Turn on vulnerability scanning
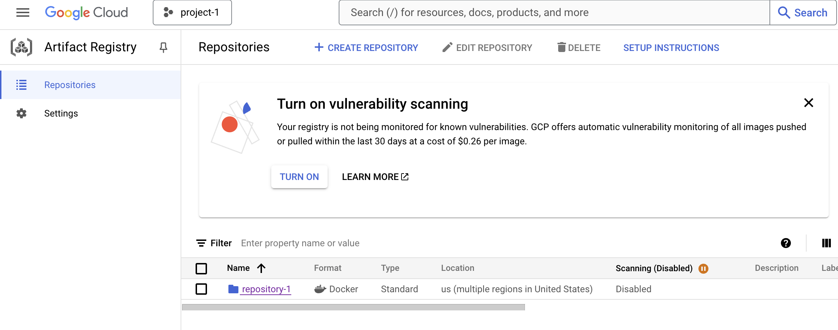838x330 pixels. (299, 177)
